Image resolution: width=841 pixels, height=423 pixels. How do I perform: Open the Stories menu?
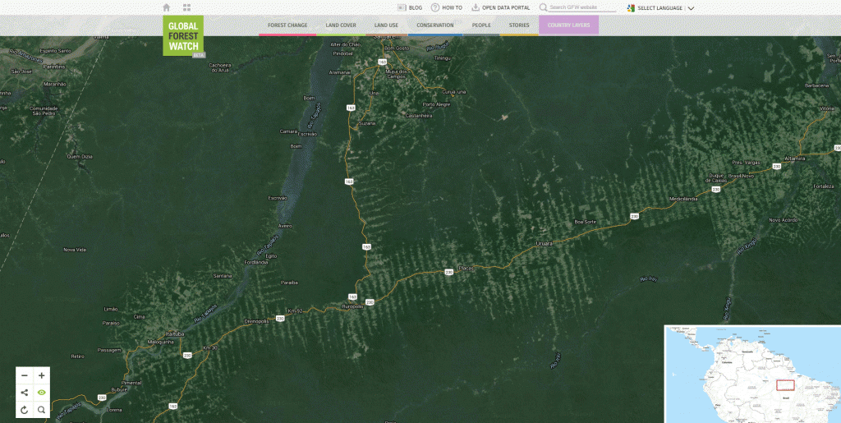click(x=519, y=25)
